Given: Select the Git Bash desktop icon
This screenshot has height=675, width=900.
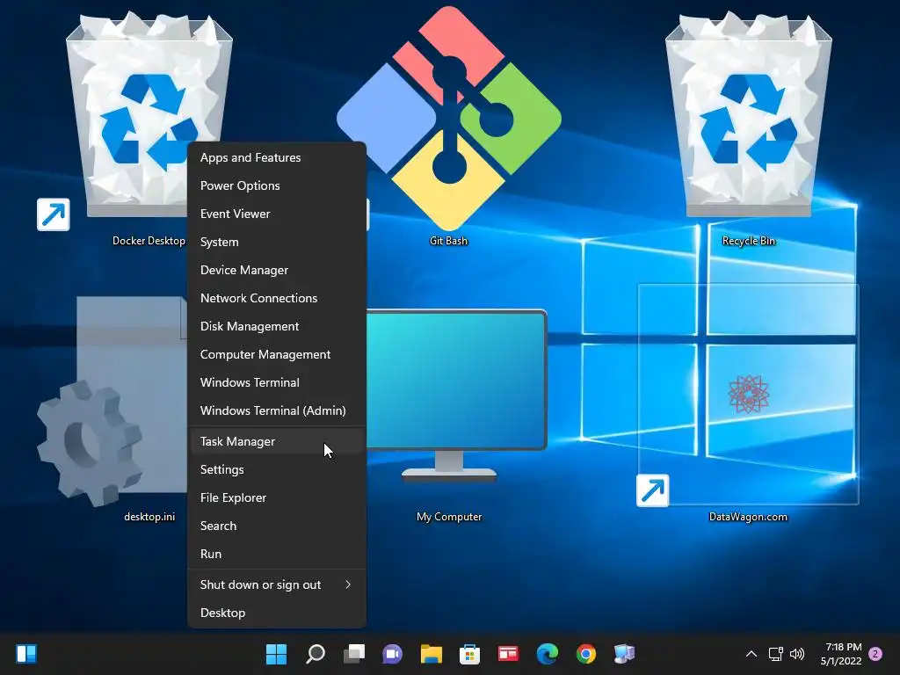Looking at the screenshot, I should 449,119.
